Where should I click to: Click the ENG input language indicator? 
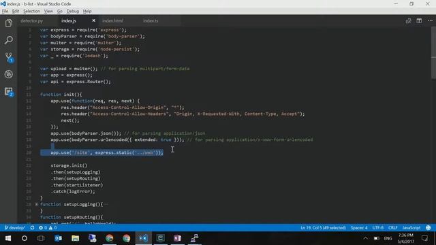tap(388, 238)
